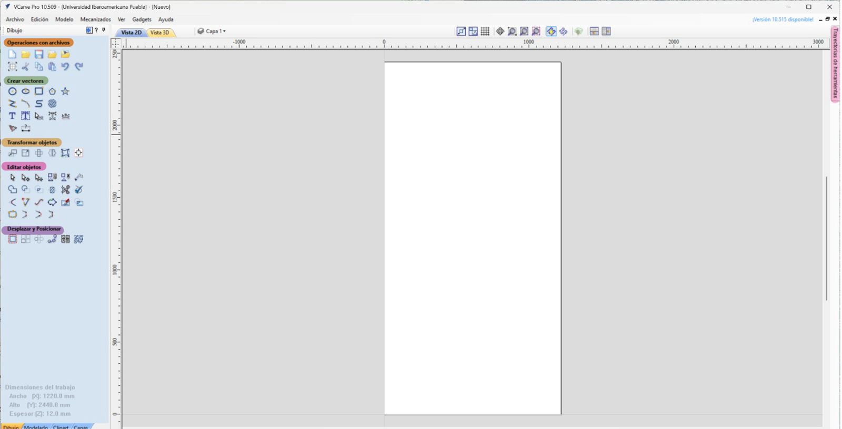The height and width of the screenshot is (429, 842).
Task: Select the Draw Circle tool
Action: click(12, 91)
